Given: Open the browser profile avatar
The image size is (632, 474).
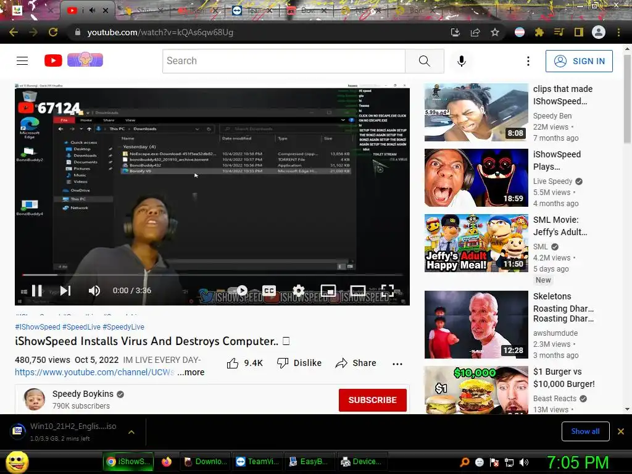Looking at the screenshot, I should point(599,32).
